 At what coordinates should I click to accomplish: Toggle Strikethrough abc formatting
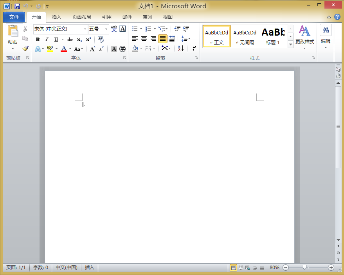point(70,40)
